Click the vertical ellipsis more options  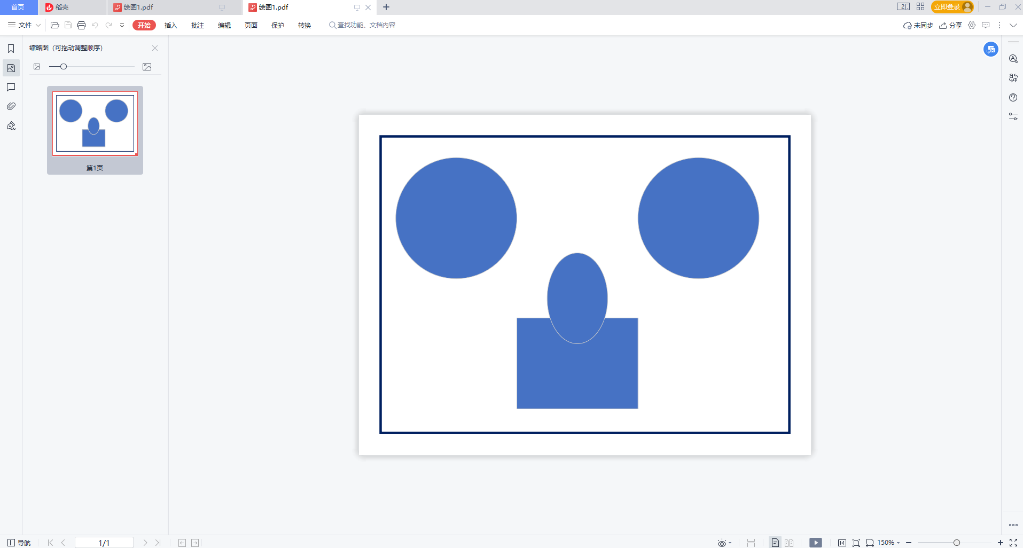[999, 25]
